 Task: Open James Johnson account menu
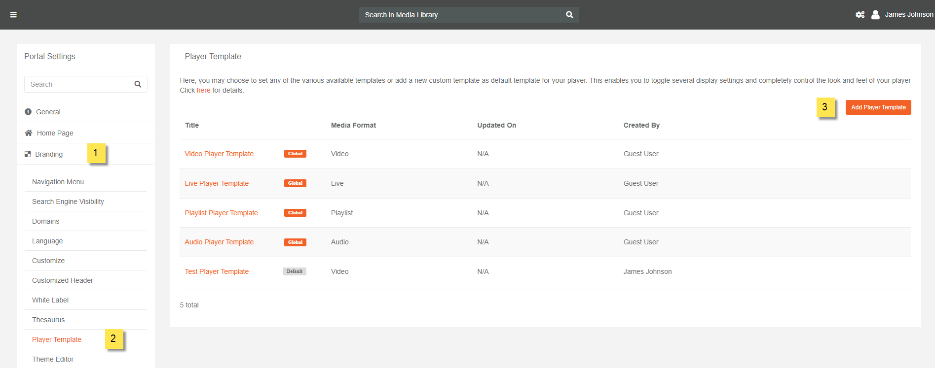[x=908, y=15]
